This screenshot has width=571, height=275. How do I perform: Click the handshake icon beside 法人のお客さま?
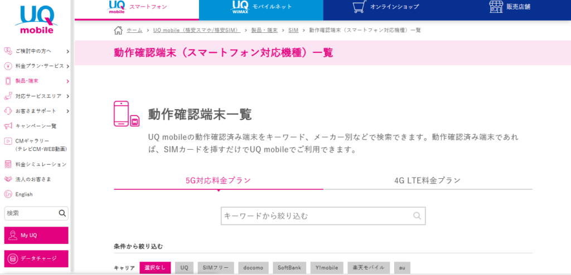pos(8,179)
